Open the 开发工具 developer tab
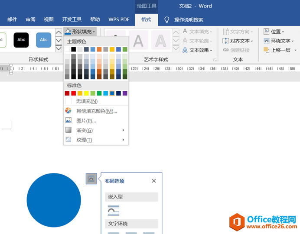 tap(72, 19)
